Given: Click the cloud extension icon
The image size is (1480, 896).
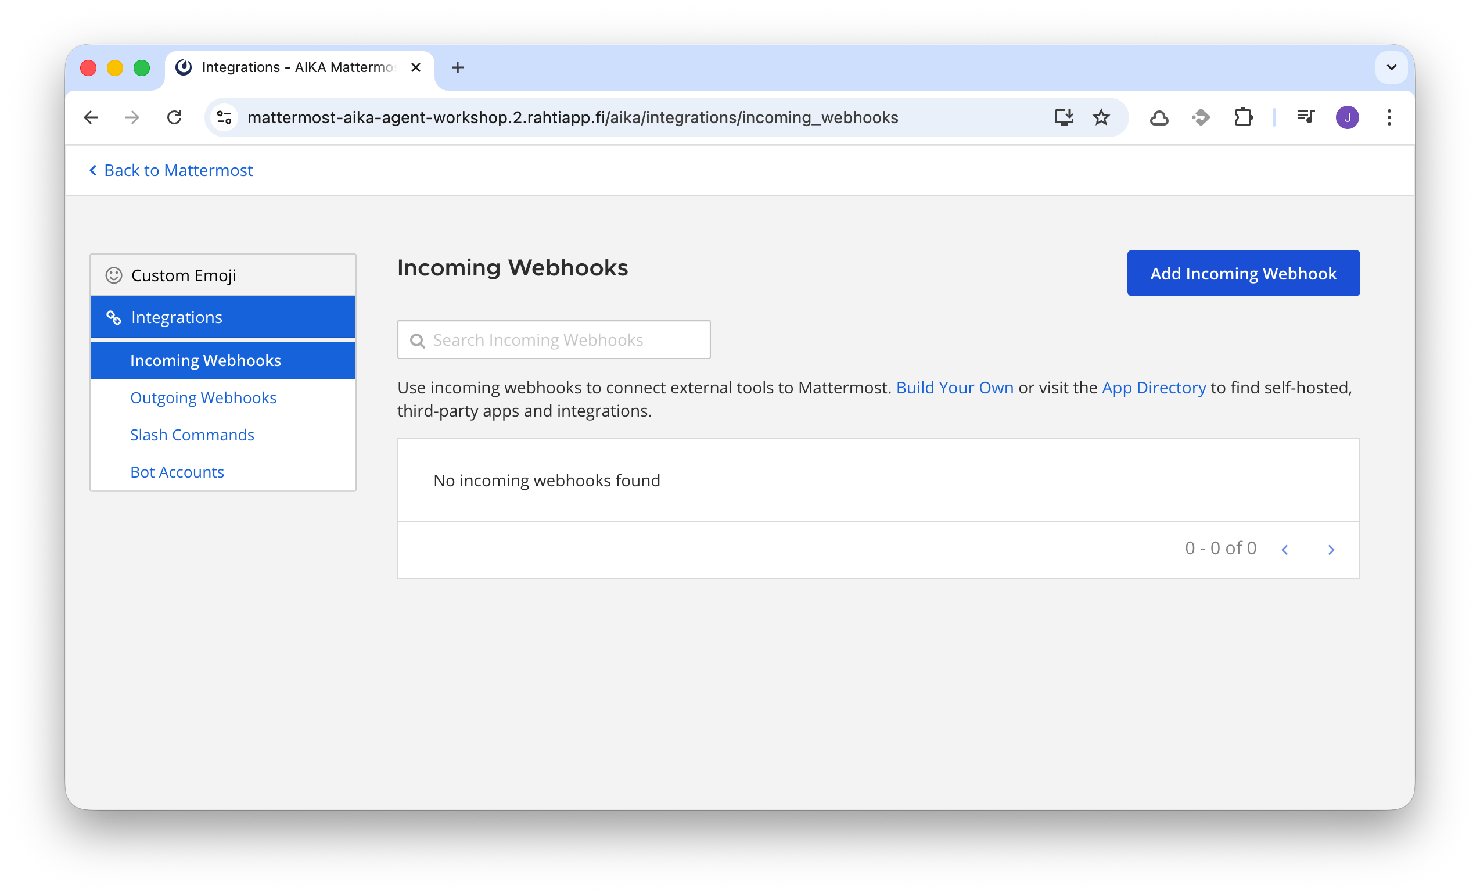Looking at the screenshot, I should (x=1159, y=117).
